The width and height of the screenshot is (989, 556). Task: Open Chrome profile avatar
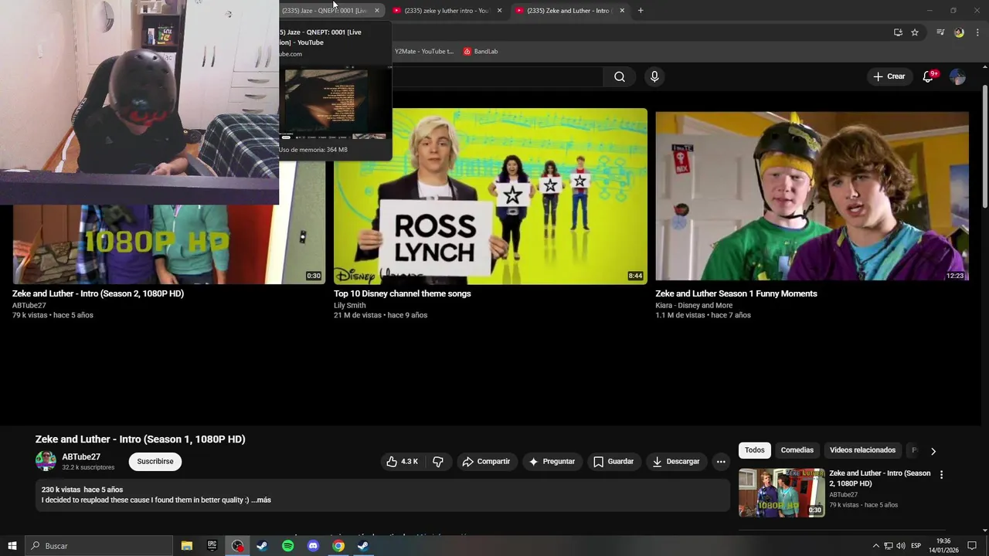tap(959, 32)
